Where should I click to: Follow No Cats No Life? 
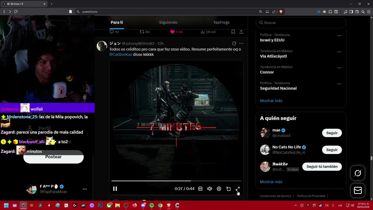click(x=332, y=150)
